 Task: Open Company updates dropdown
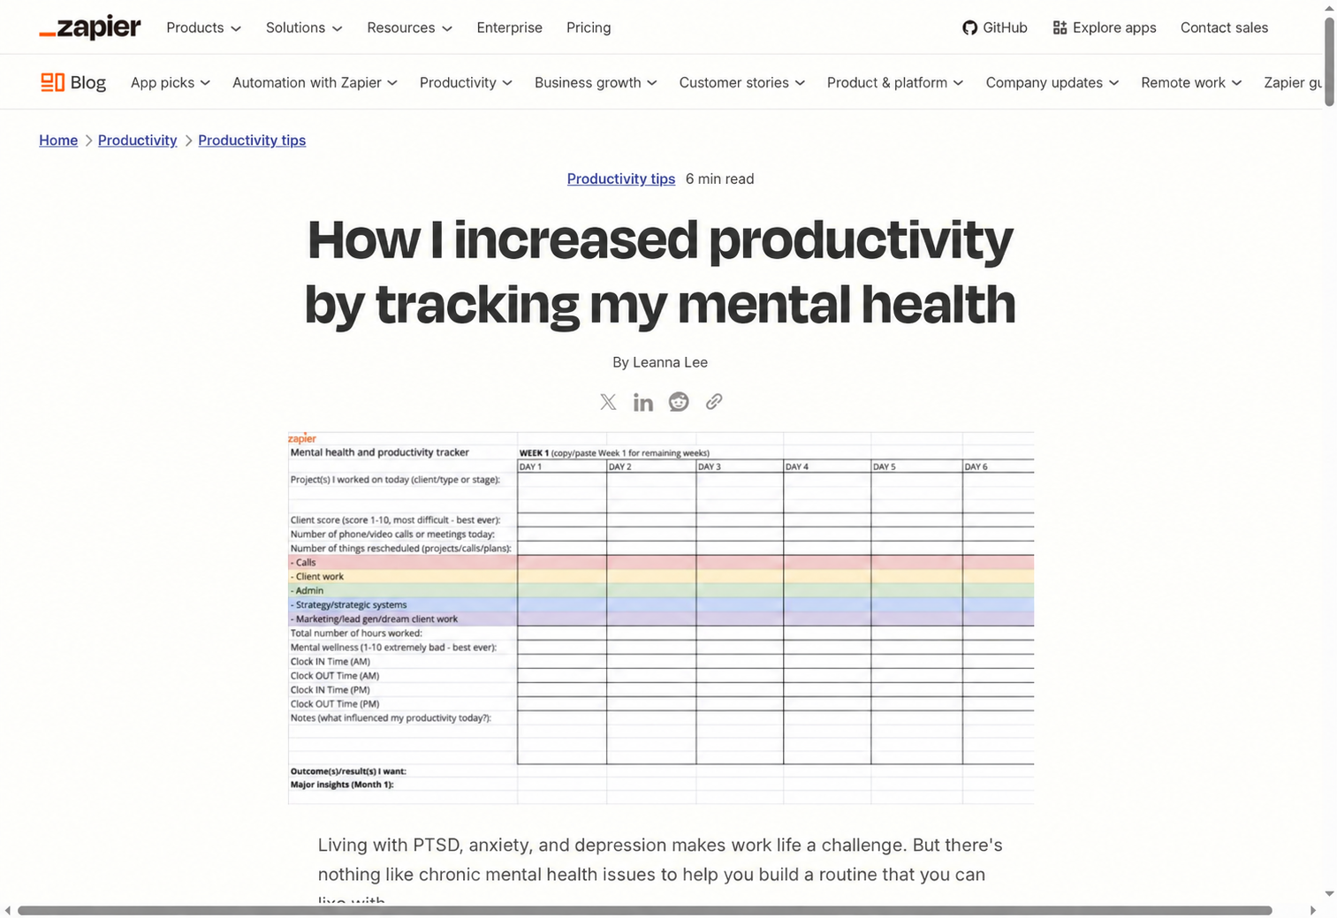click(1052, 82)
